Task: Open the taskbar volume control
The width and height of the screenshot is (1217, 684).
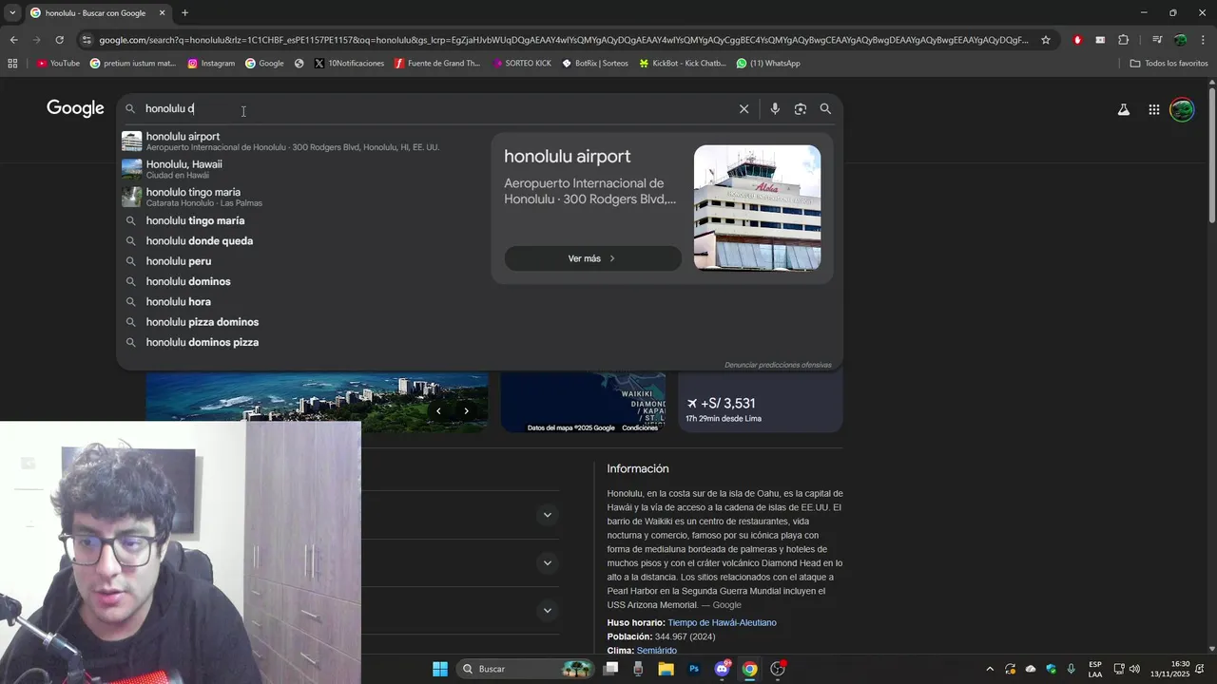Action: click(x=1134, y=669)
